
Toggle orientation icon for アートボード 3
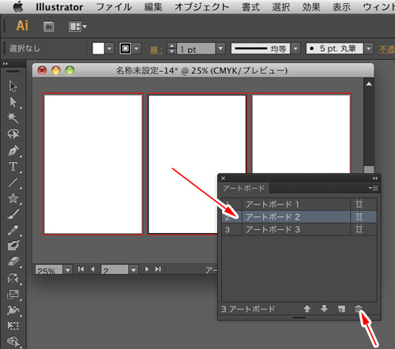tap(359, 229)
